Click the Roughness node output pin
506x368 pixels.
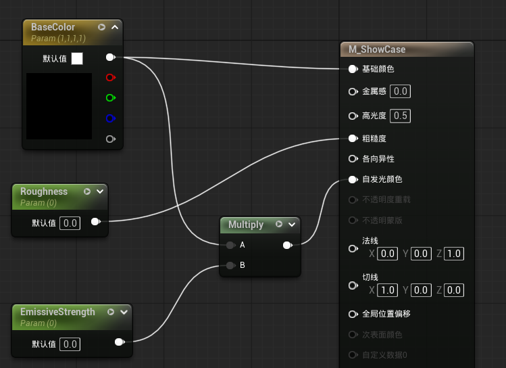click(x=96, y=222)
